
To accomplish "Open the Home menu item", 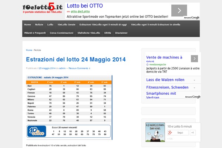I will pos(27,24).
